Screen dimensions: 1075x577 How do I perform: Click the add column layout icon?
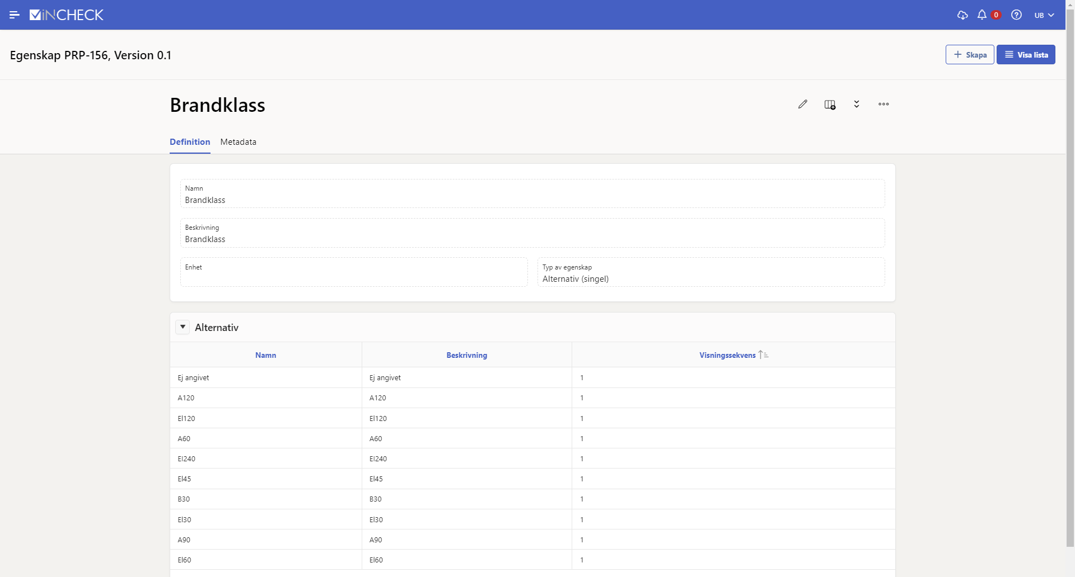click(x=830, y=105)
